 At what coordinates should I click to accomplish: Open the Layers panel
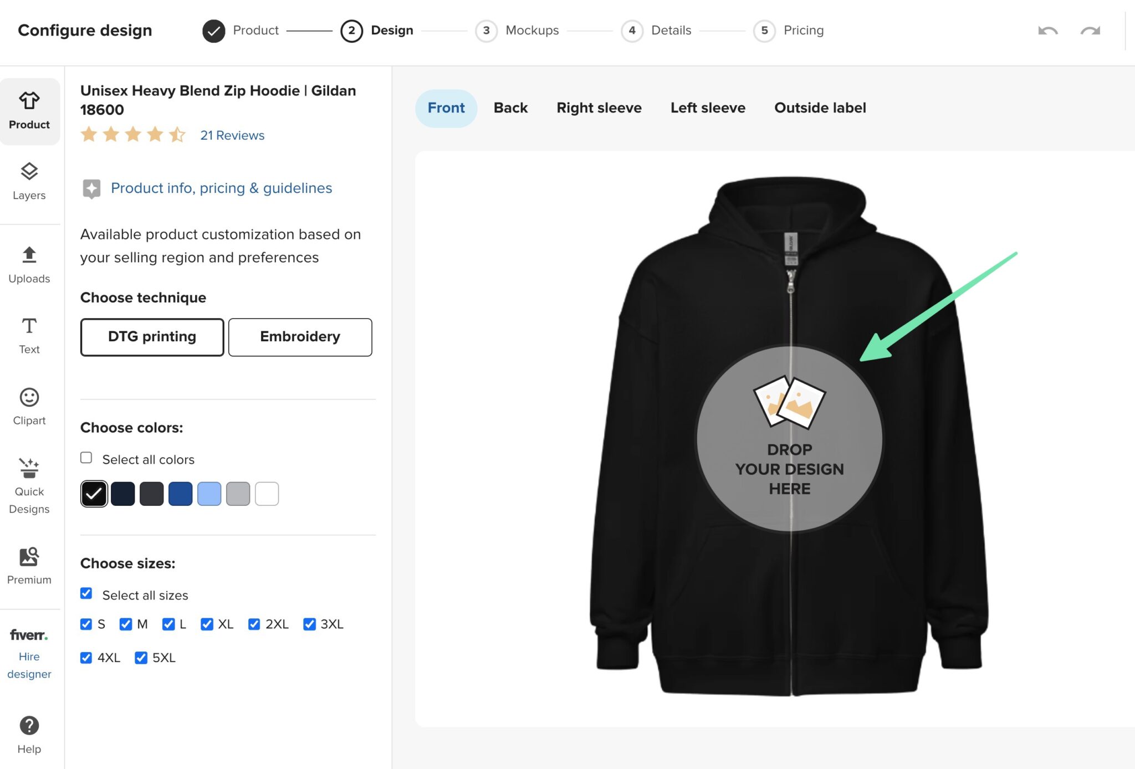[x=29, y=181]
